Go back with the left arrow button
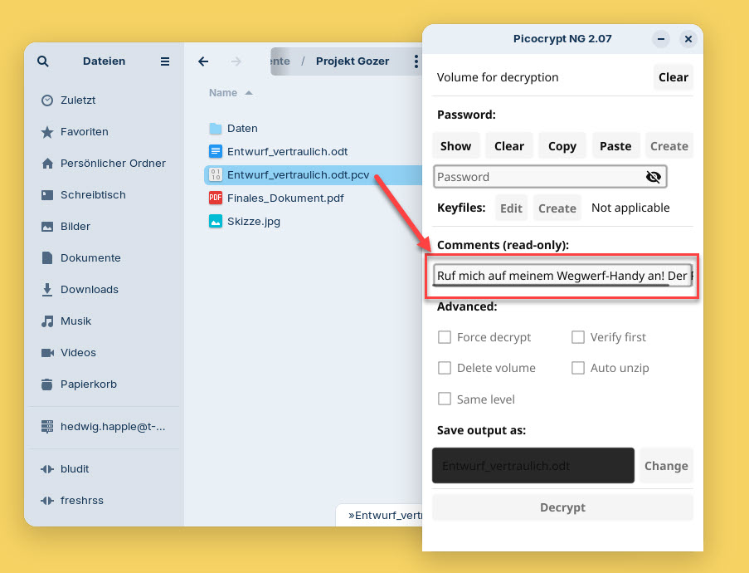Screen dimensions: 749x573 [x=203, y=61]
